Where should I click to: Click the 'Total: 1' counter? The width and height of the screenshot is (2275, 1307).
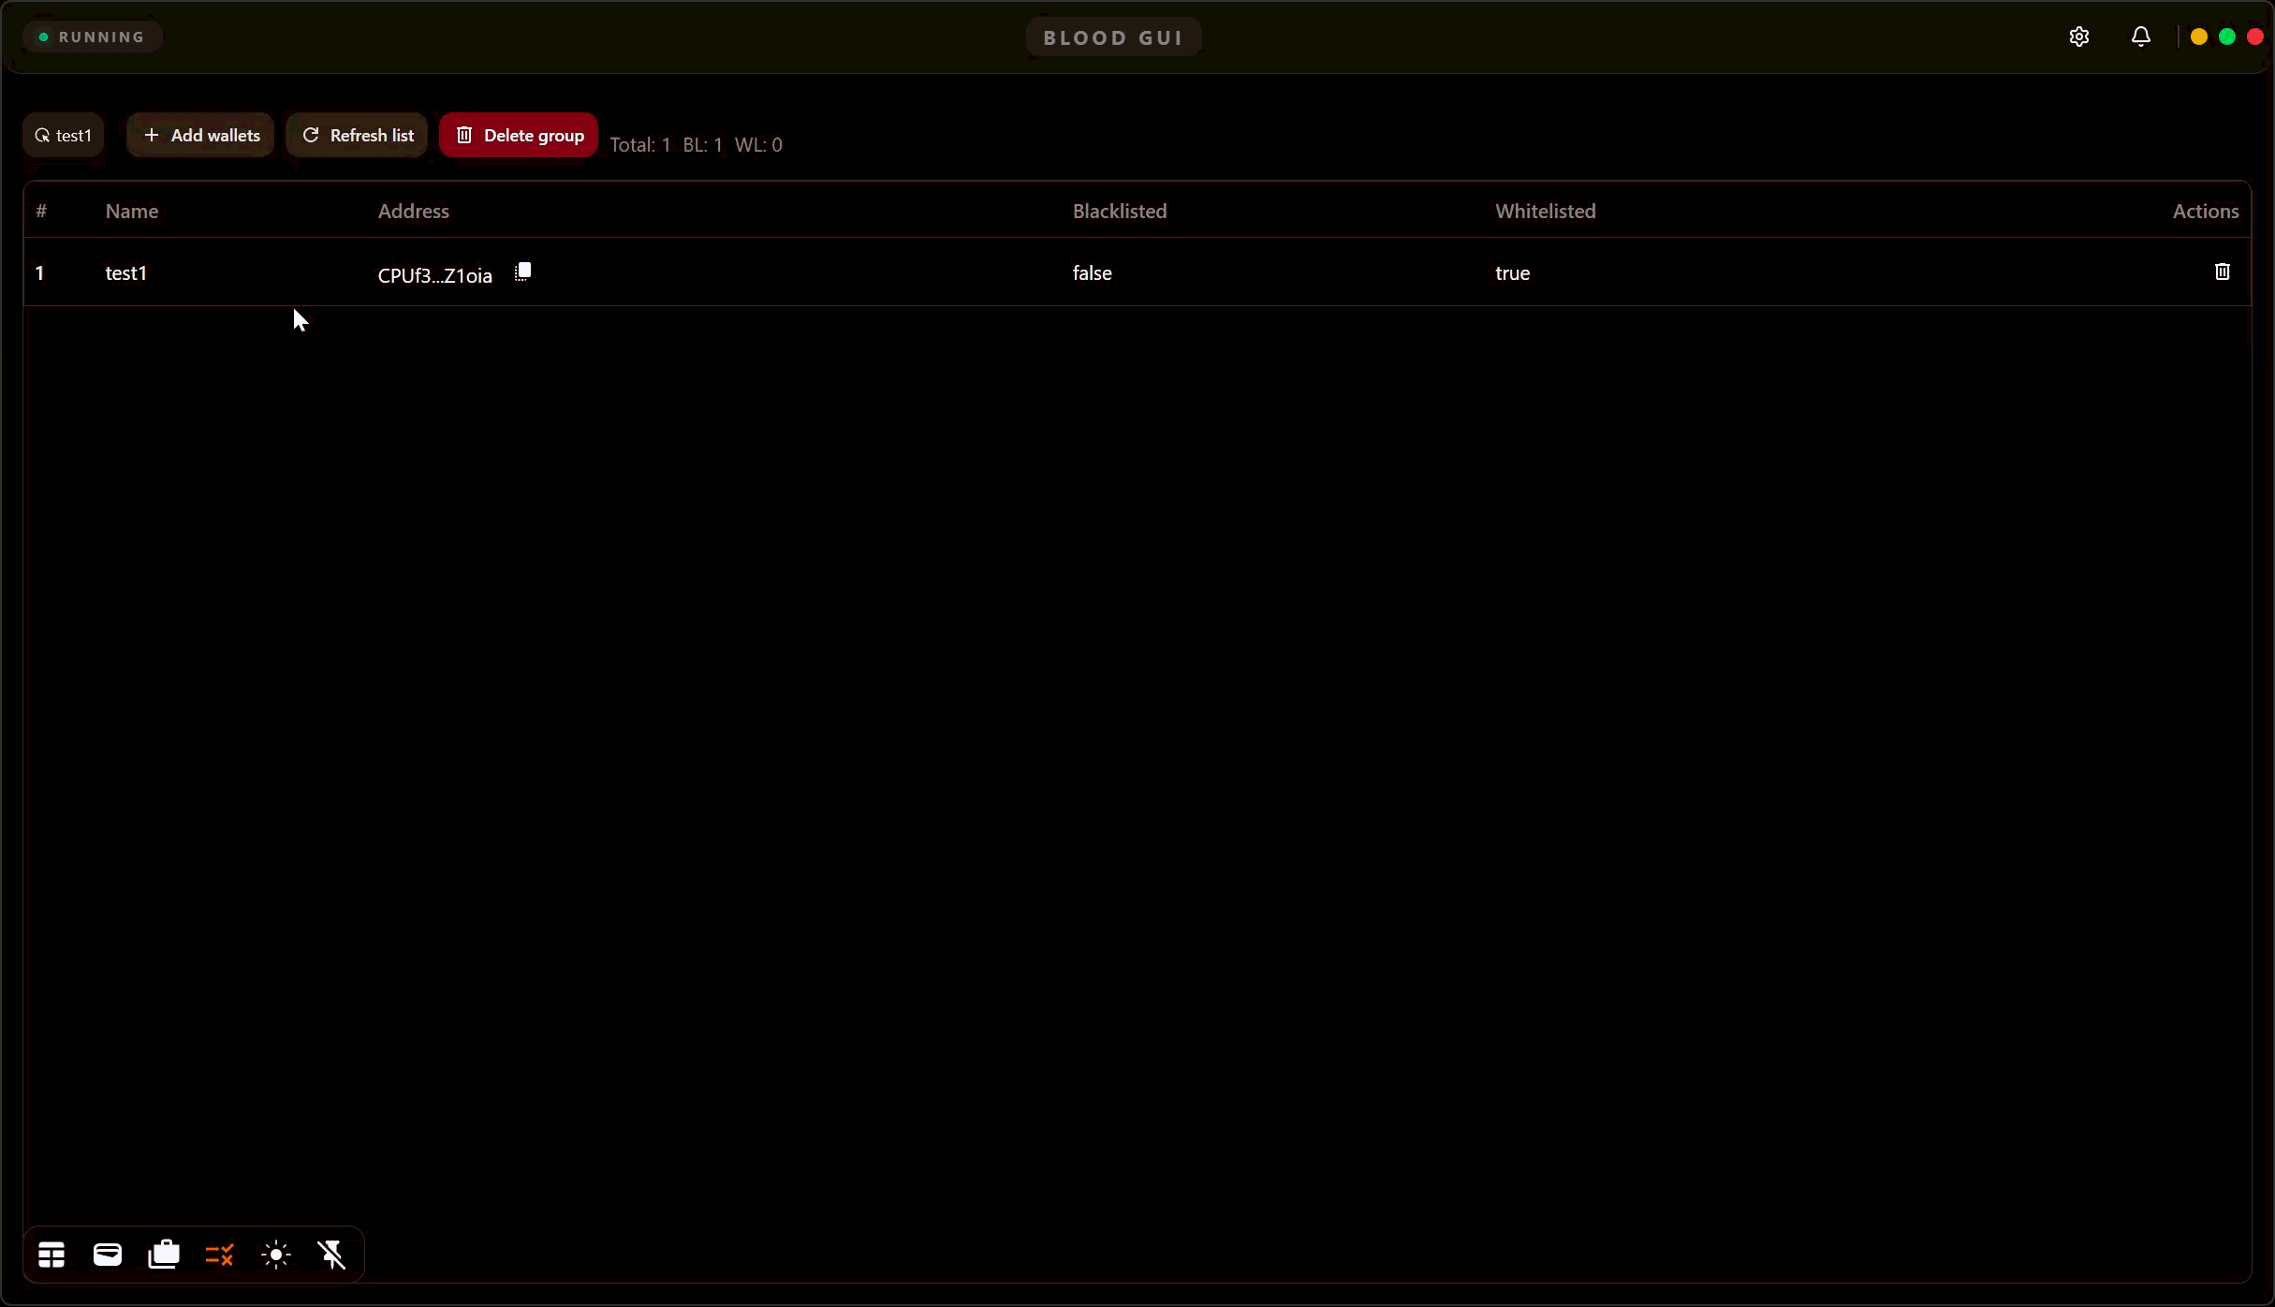point(640,144)
